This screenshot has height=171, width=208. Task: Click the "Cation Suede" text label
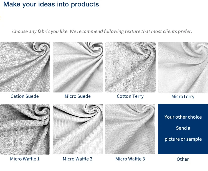tap(25, 96)
